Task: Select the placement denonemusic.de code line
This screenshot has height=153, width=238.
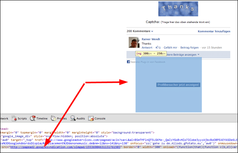Action: coord(119,143)
